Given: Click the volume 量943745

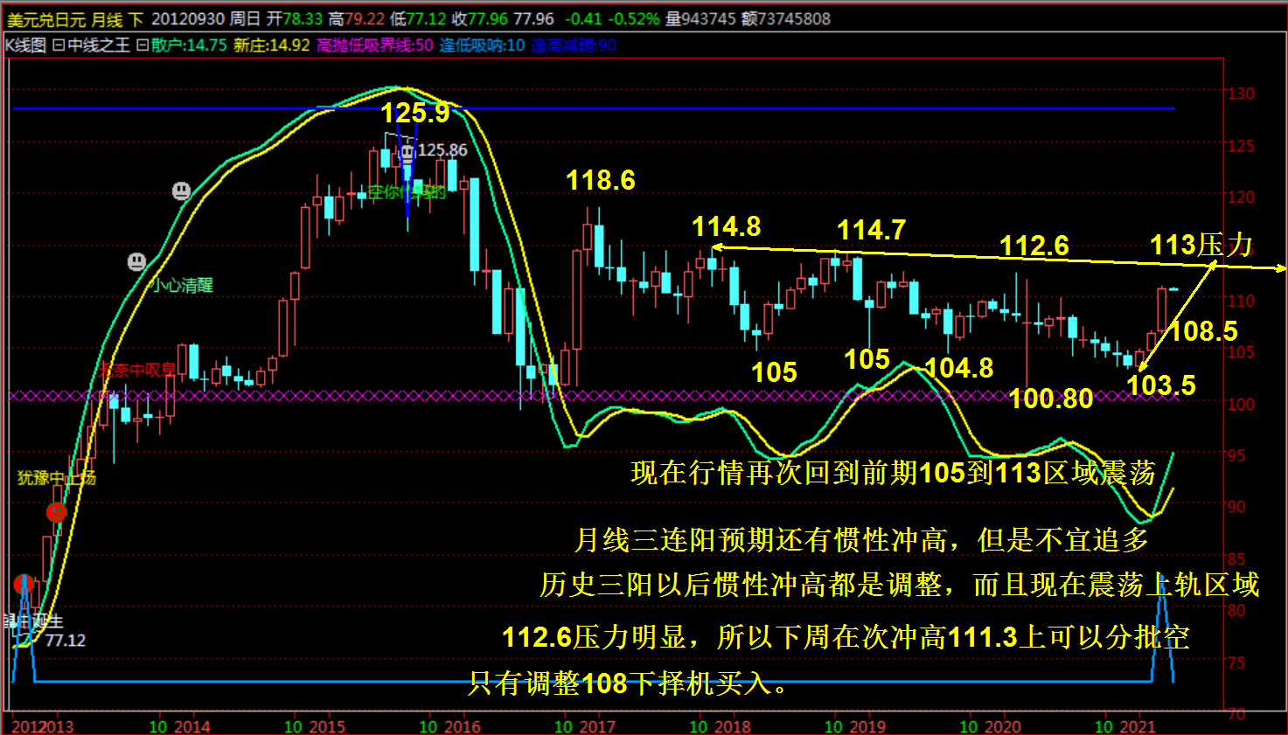Looking at the screenshot, I should [x=700, y=19].
